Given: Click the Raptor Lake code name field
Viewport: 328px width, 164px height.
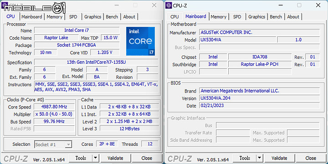Looking at the screenshot, I should [56, 38].
